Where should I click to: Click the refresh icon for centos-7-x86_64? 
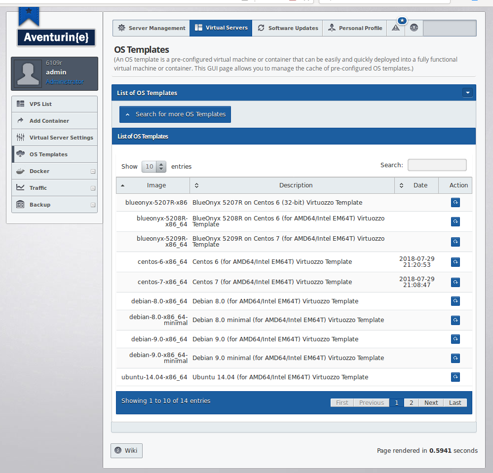tap(455, 282)
